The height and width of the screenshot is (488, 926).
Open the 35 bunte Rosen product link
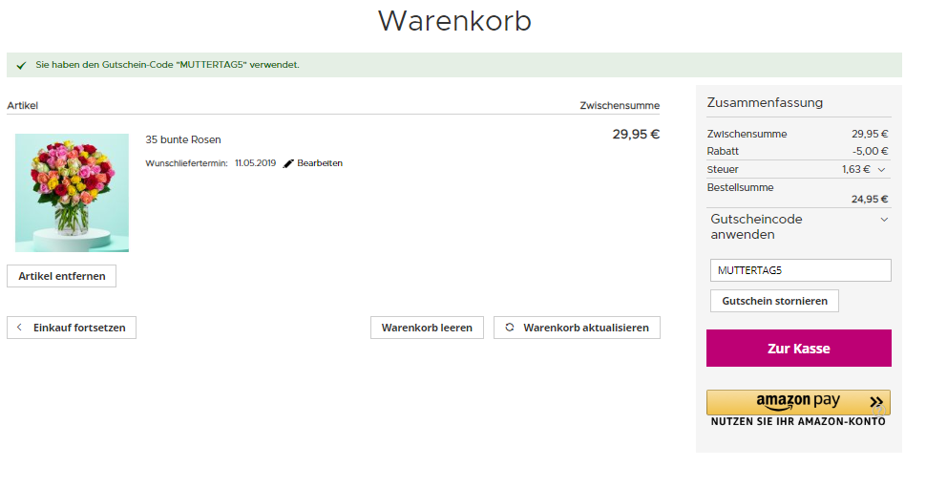click(x=183, y=139)
